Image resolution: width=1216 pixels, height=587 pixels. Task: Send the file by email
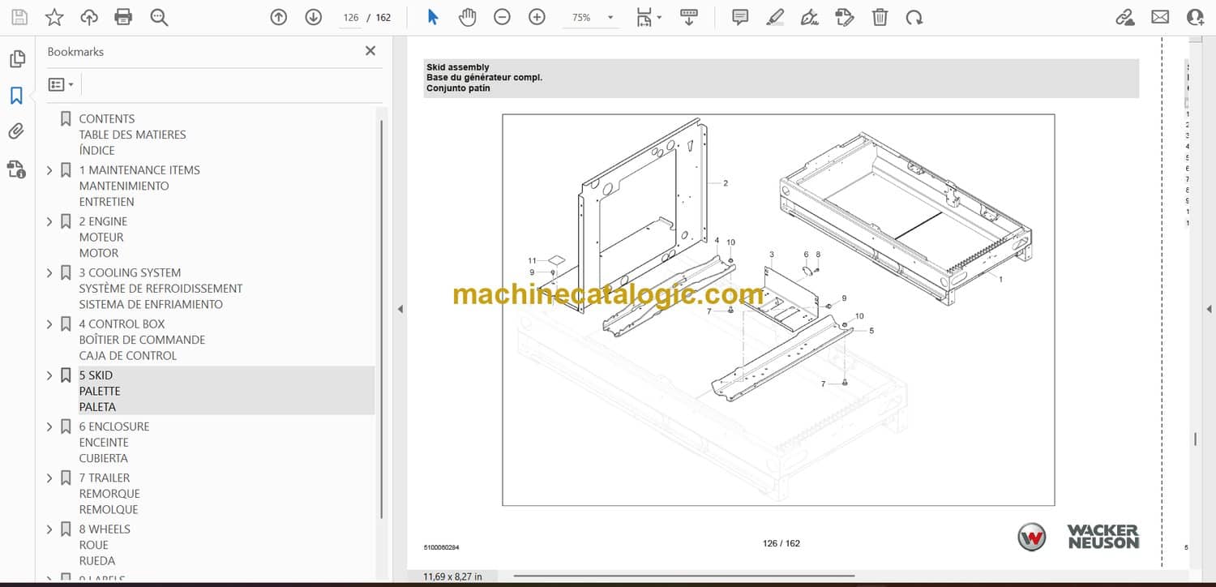(x=1160, y=17)
